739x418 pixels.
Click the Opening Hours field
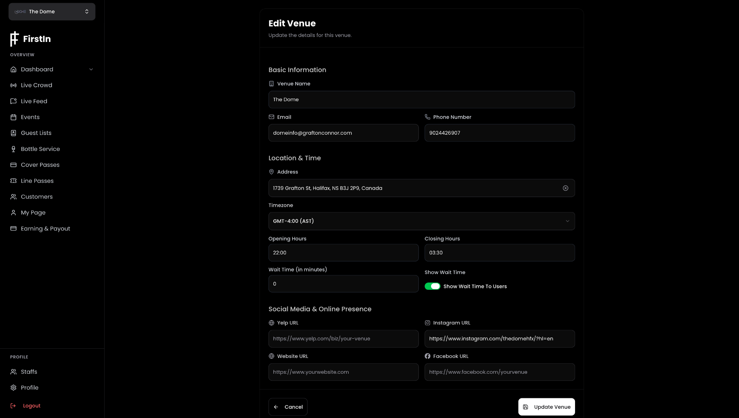pyautogui.click(x=343, y=253)
